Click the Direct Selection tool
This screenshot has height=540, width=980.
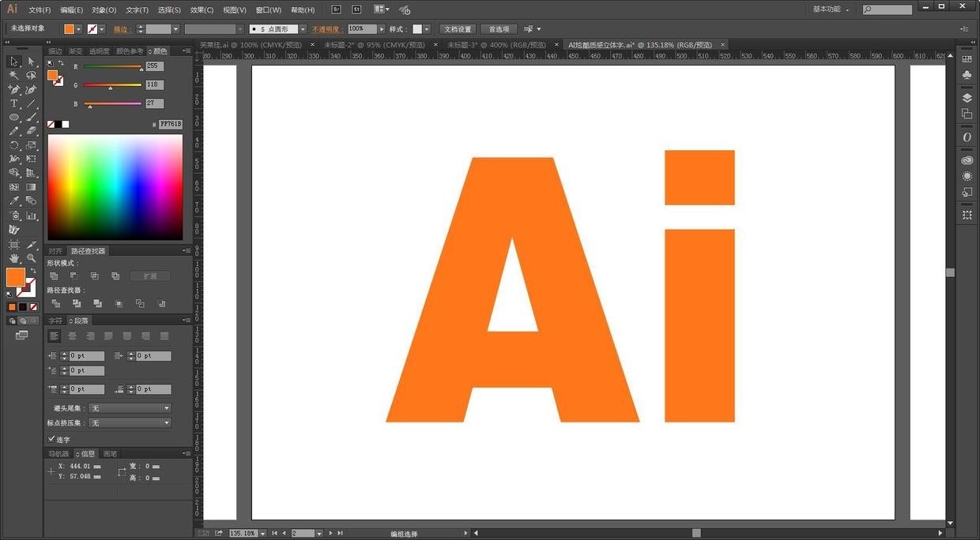(x=32, y=61)
